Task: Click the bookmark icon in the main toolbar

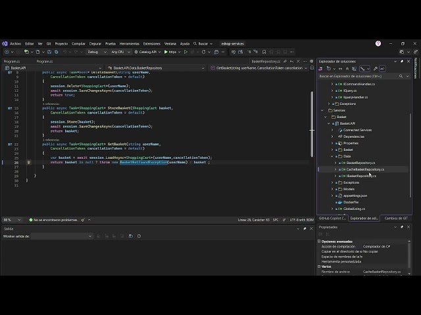Action: pos(264,52)
